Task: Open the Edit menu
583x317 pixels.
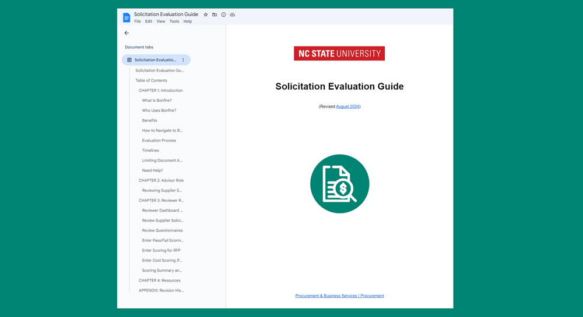Action: tap(149, 22)
